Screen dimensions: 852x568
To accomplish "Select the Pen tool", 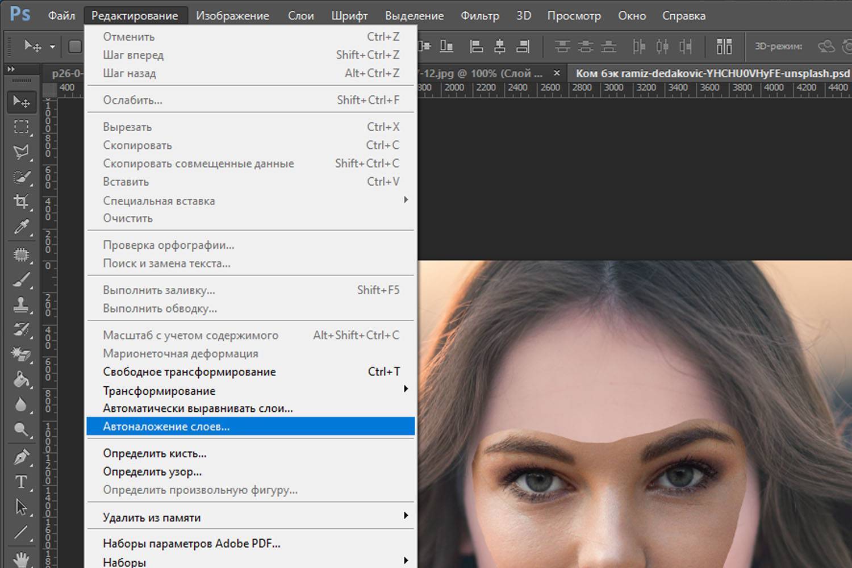I will click(21, 457).
